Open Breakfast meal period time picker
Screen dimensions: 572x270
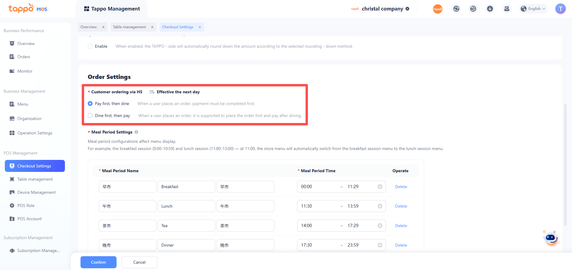[x=341, y=187]
